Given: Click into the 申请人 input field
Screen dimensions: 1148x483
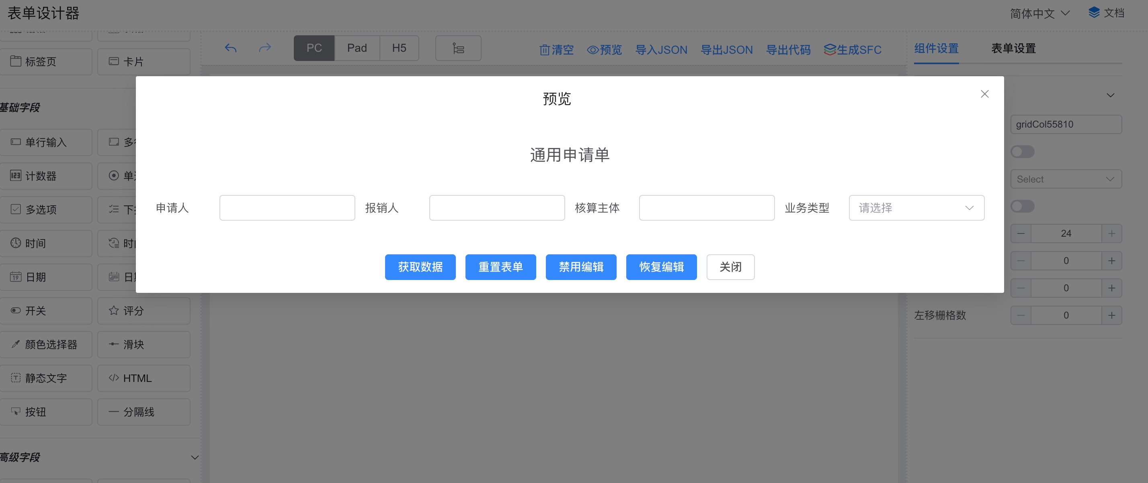Looking at the screenshot, I should 287,208.
